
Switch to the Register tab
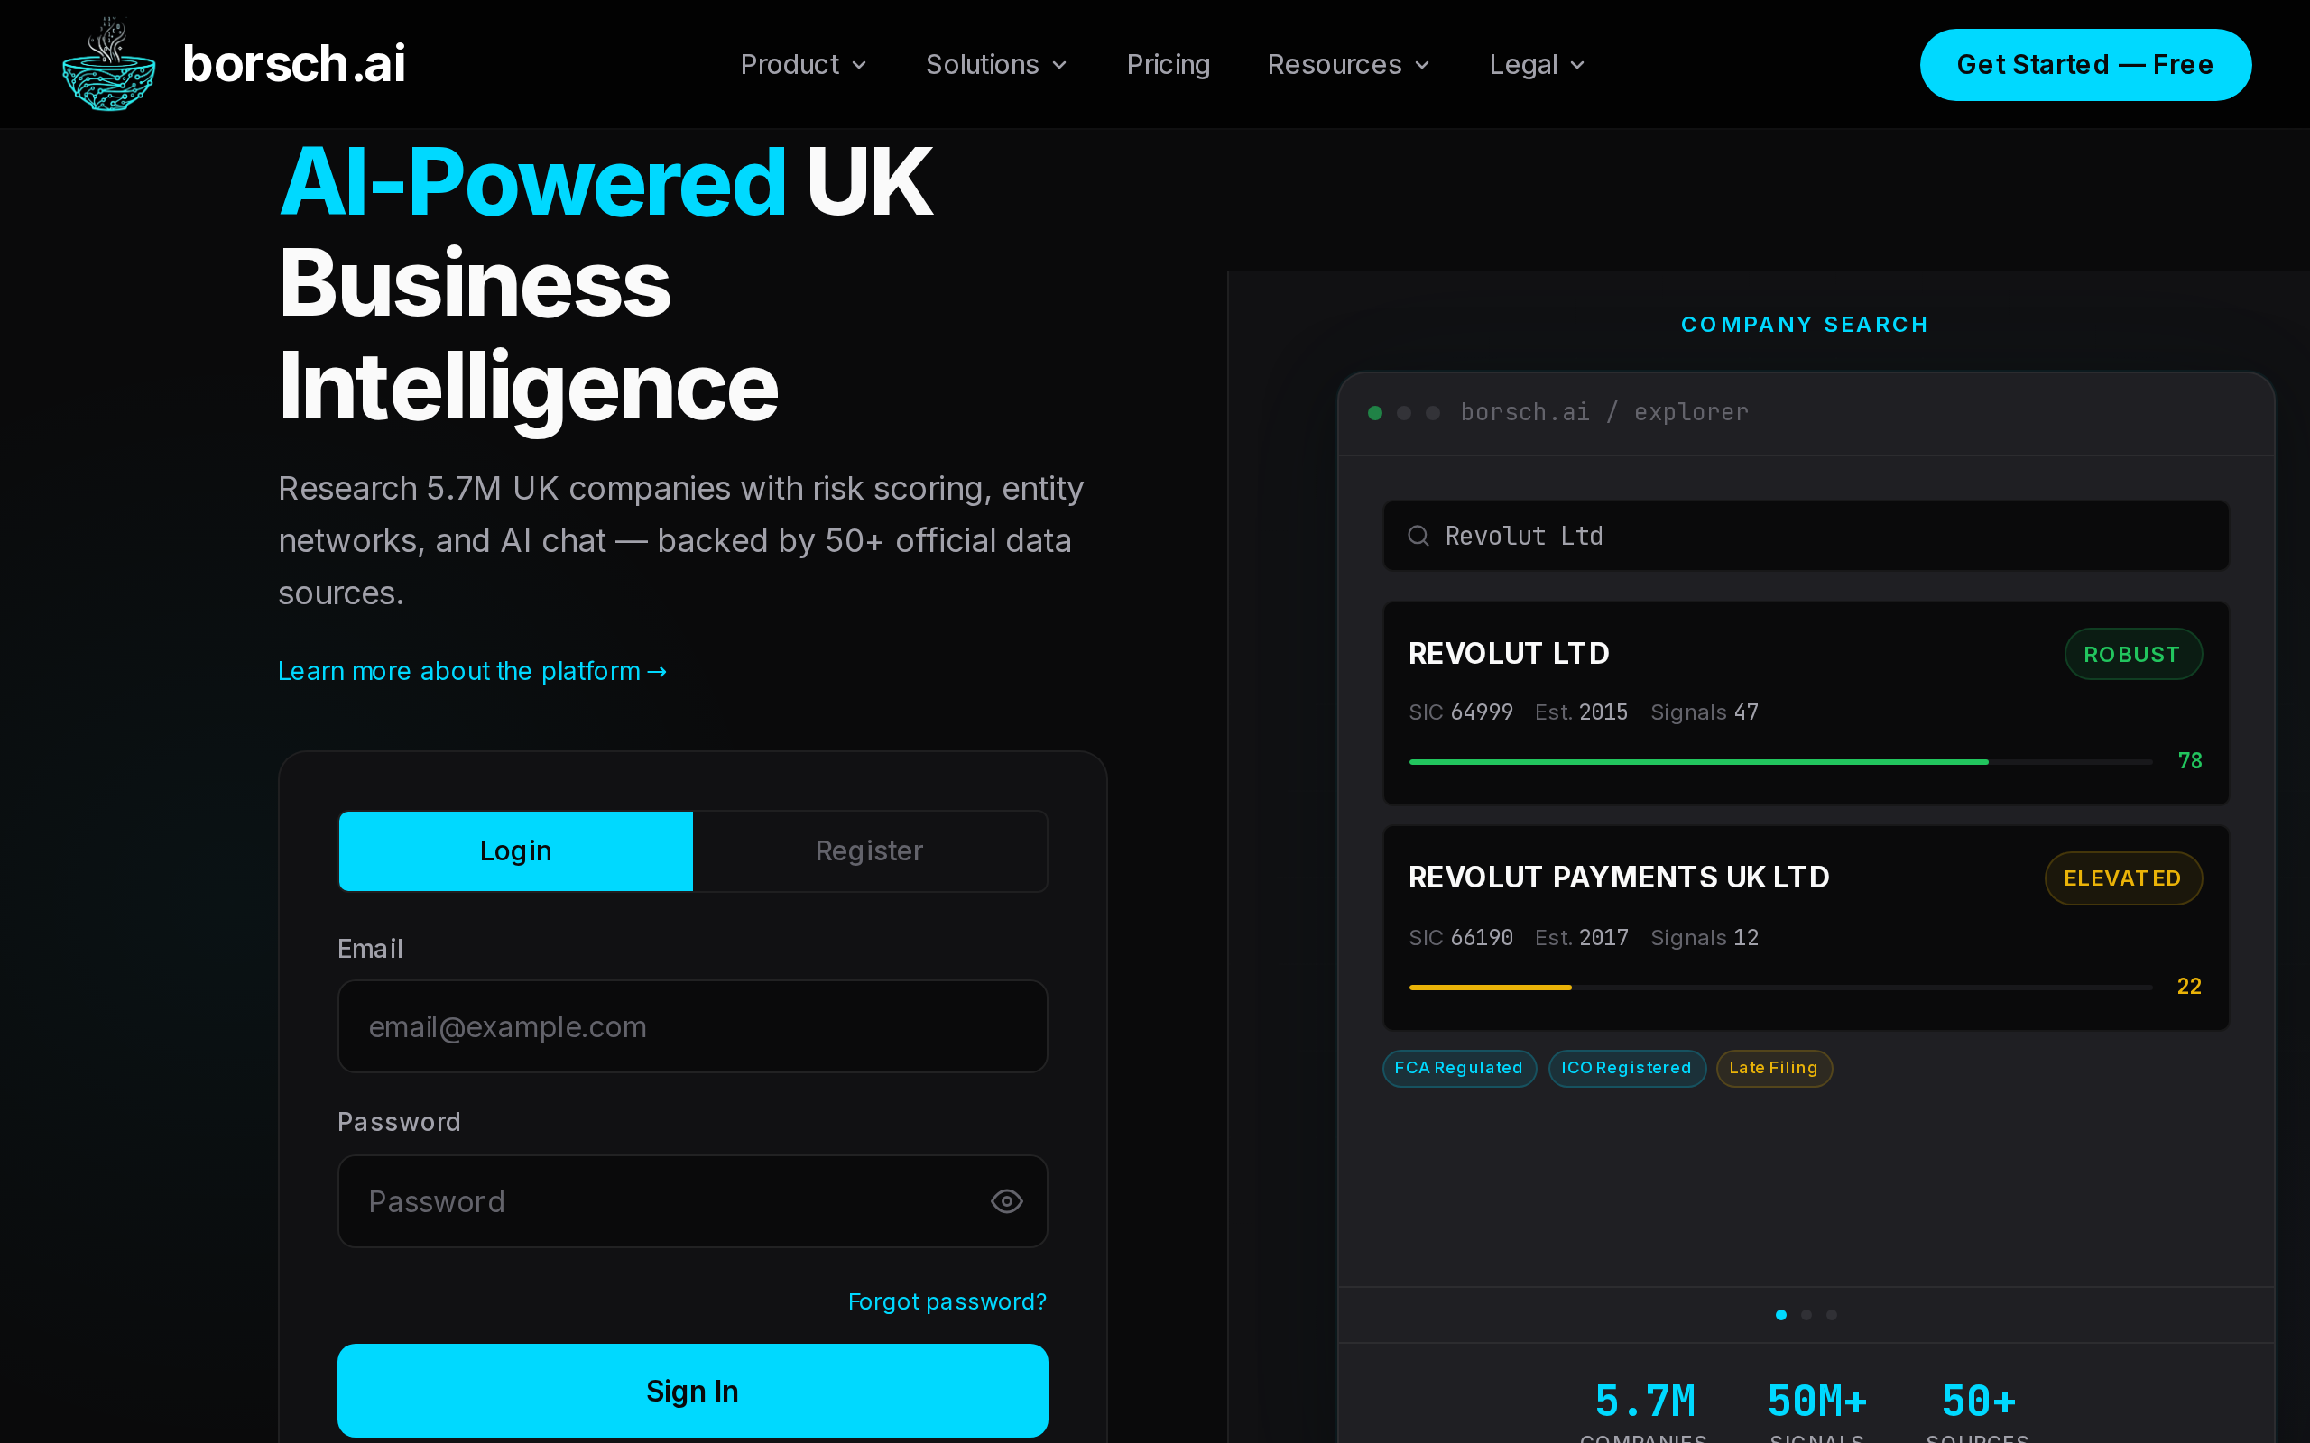pos(869,851)
